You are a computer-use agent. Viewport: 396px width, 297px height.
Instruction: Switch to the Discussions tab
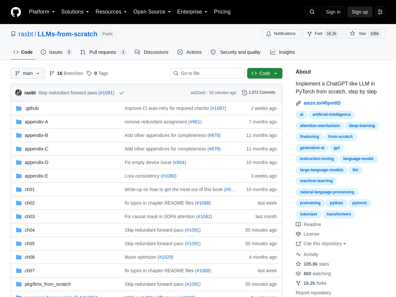pos(151,52)
